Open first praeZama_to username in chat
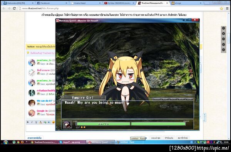The height and width of the screenshot is (152, 231). pos(44,60)
